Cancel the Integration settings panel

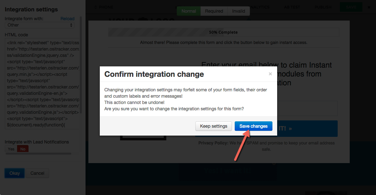point(37,173)
